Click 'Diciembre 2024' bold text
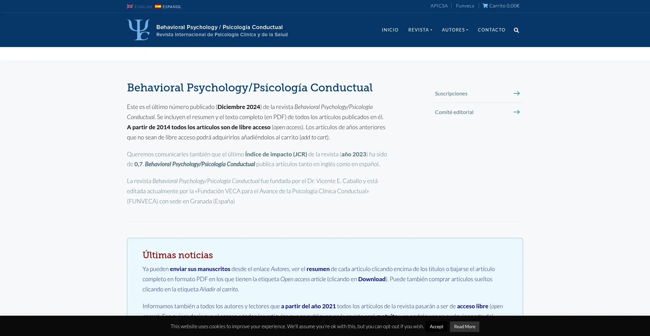650x336 pixels. click(x=239, y=107)
